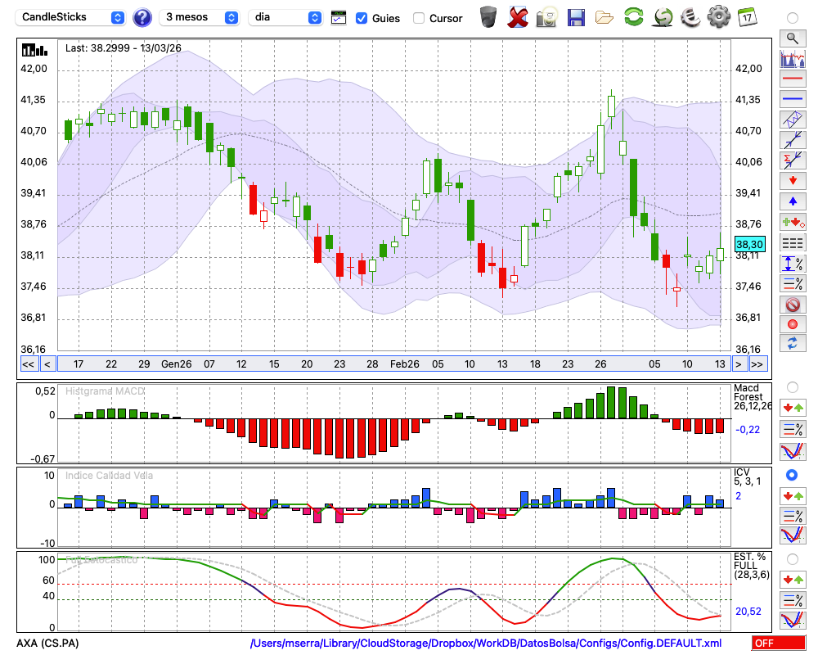
Task: Select the blue up-arrow marker tool
Action: 792,201
